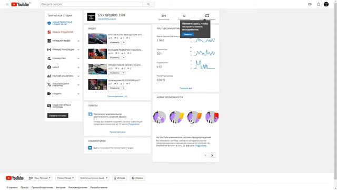This screenshot has width=337, height=190.
Task: Click the live streaming broadcast icon
Action: [49, 50]
